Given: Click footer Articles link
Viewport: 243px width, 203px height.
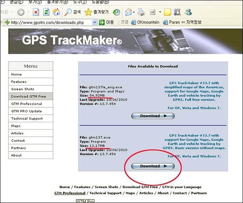Looking at the screenshot, I should 146,193.
